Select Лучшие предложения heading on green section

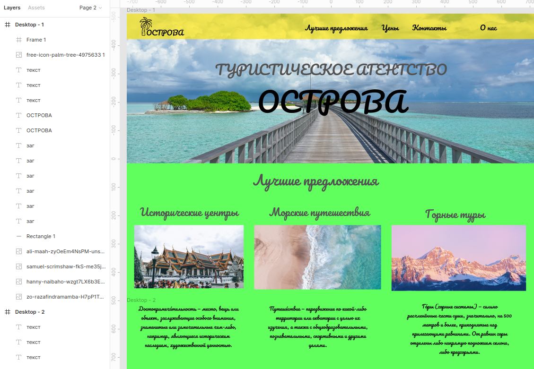tap(315, 181)
